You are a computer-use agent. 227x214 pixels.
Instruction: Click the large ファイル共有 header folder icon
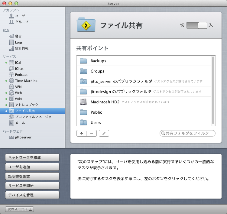point(86,25)
